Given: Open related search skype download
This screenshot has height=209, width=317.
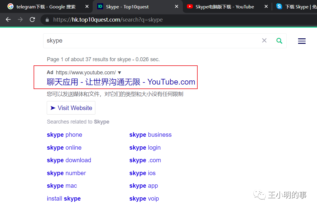Looking at the screenshot, I should click(69, 160).
